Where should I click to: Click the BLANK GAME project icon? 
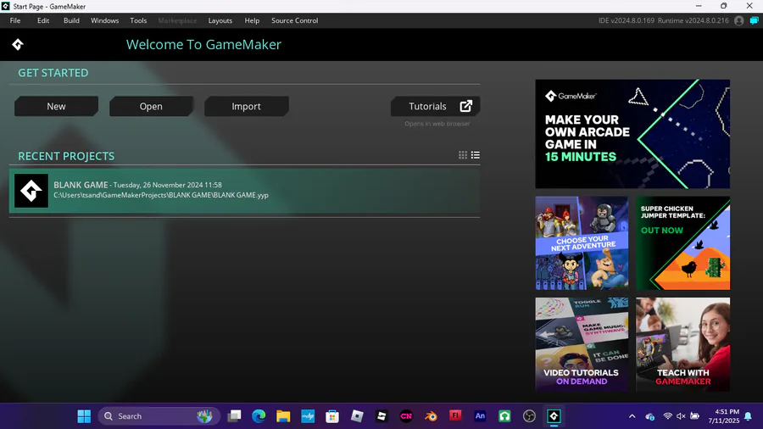(31, 191)
